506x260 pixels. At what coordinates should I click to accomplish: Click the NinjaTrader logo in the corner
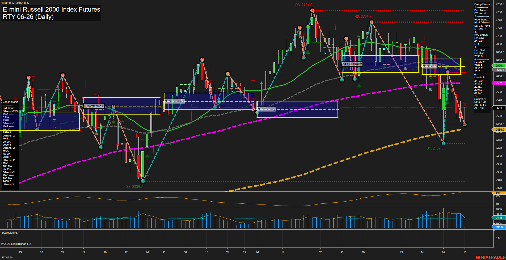point(490,257)
